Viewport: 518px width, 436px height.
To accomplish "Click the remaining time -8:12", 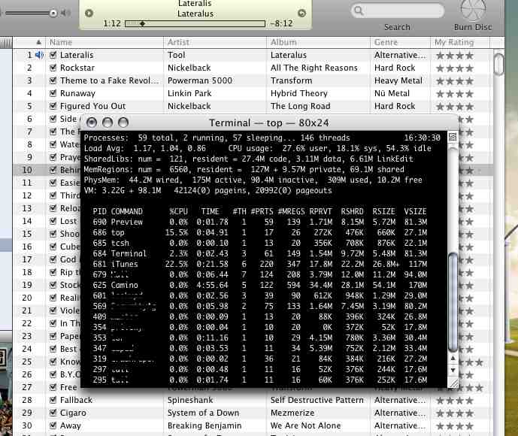I will (x=281, y=23).
